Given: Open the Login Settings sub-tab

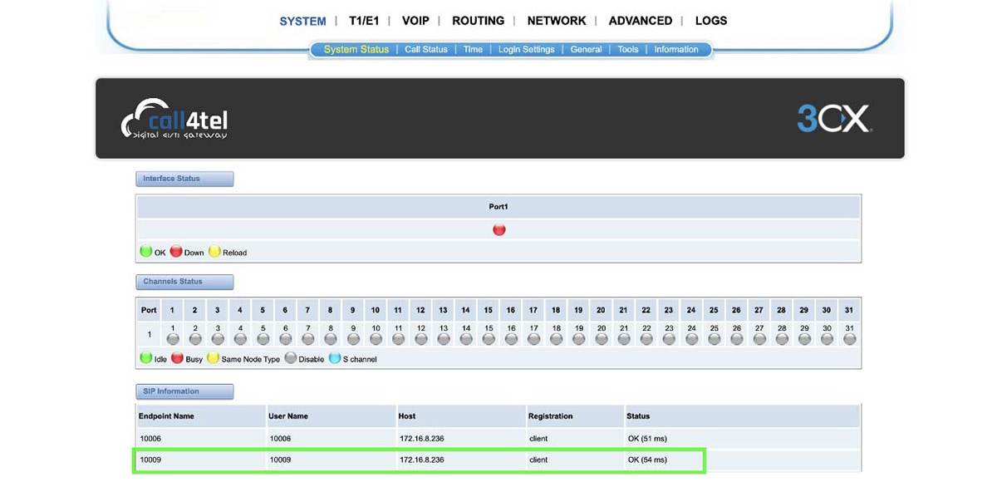Looking at the screenshot, I should pos(526,50).
